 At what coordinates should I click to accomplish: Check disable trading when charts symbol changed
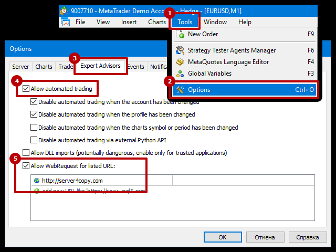click(34, 127)
